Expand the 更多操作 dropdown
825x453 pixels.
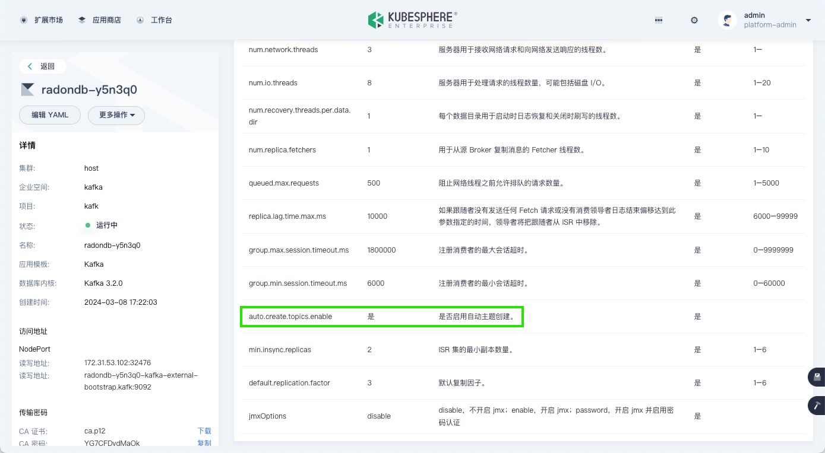[x=116, y=115]
